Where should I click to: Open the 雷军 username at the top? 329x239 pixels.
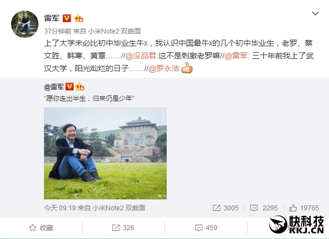52,18
